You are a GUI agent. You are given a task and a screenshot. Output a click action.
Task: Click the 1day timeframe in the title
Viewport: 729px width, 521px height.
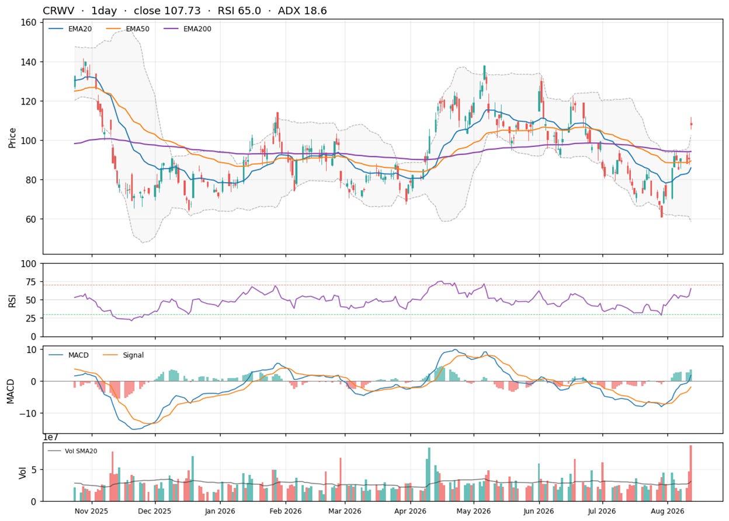click(103, 11)
